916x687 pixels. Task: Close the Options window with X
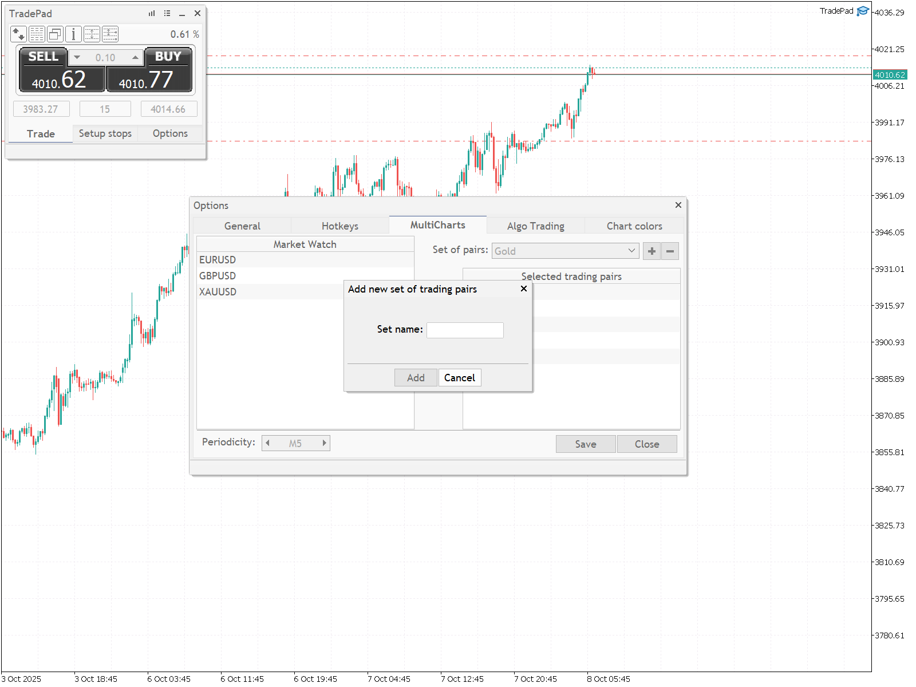pyautogui.click(x=678, y=205)
